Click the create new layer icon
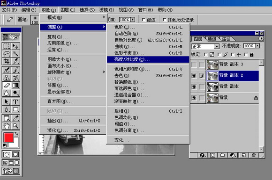272x180 pixels. [243, 155]
